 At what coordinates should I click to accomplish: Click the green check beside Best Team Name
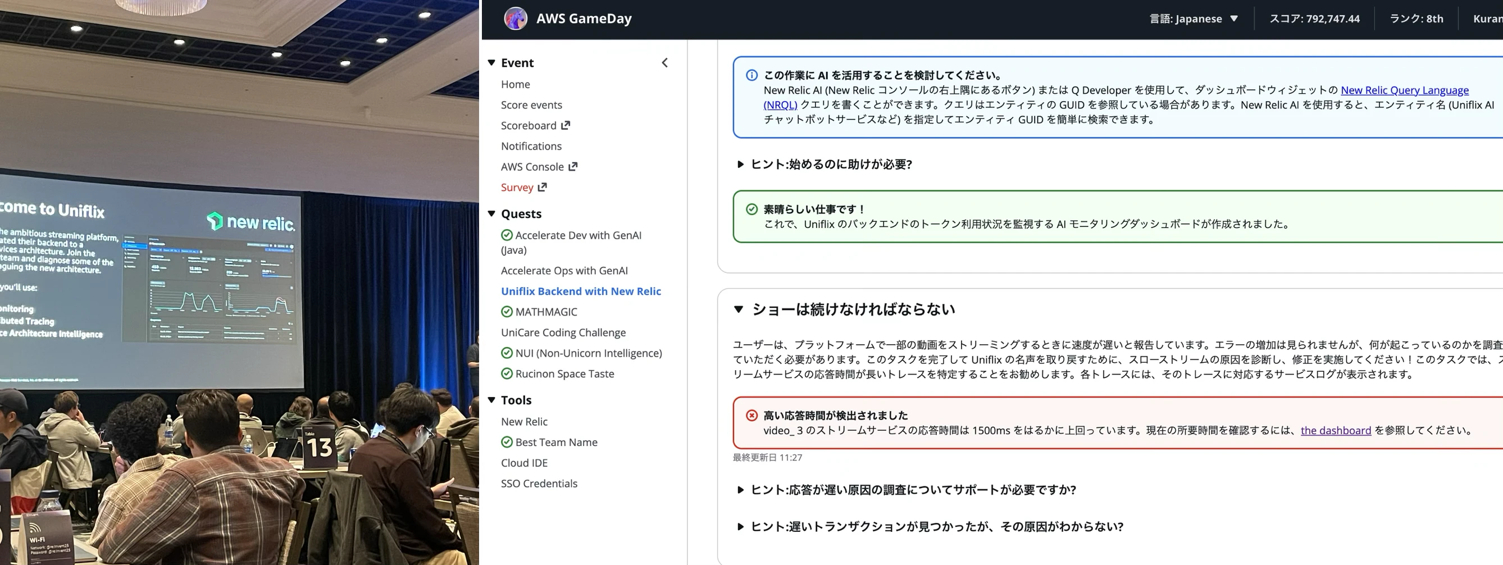(x=507, y=443)
